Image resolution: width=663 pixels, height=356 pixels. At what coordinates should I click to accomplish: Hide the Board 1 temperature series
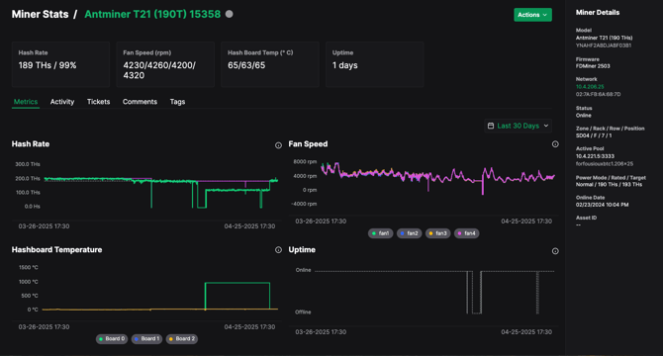(x=146, y=338)
